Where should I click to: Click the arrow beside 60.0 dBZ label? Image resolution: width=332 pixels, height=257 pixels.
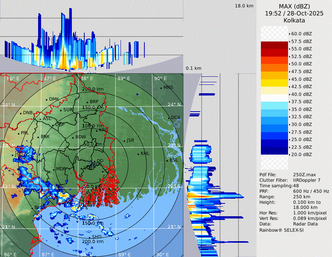coord(289,34)
